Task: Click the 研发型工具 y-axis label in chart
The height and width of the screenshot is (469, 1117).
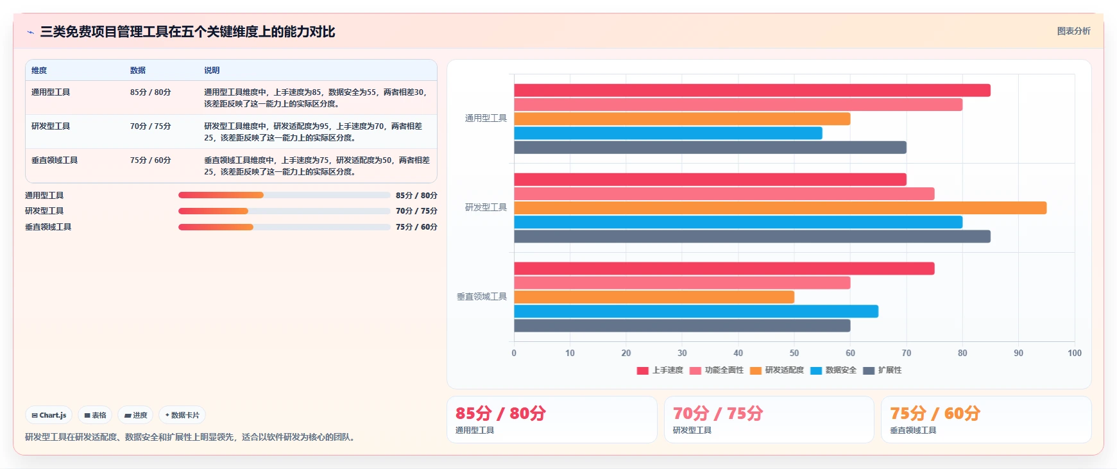Action: 486,207
